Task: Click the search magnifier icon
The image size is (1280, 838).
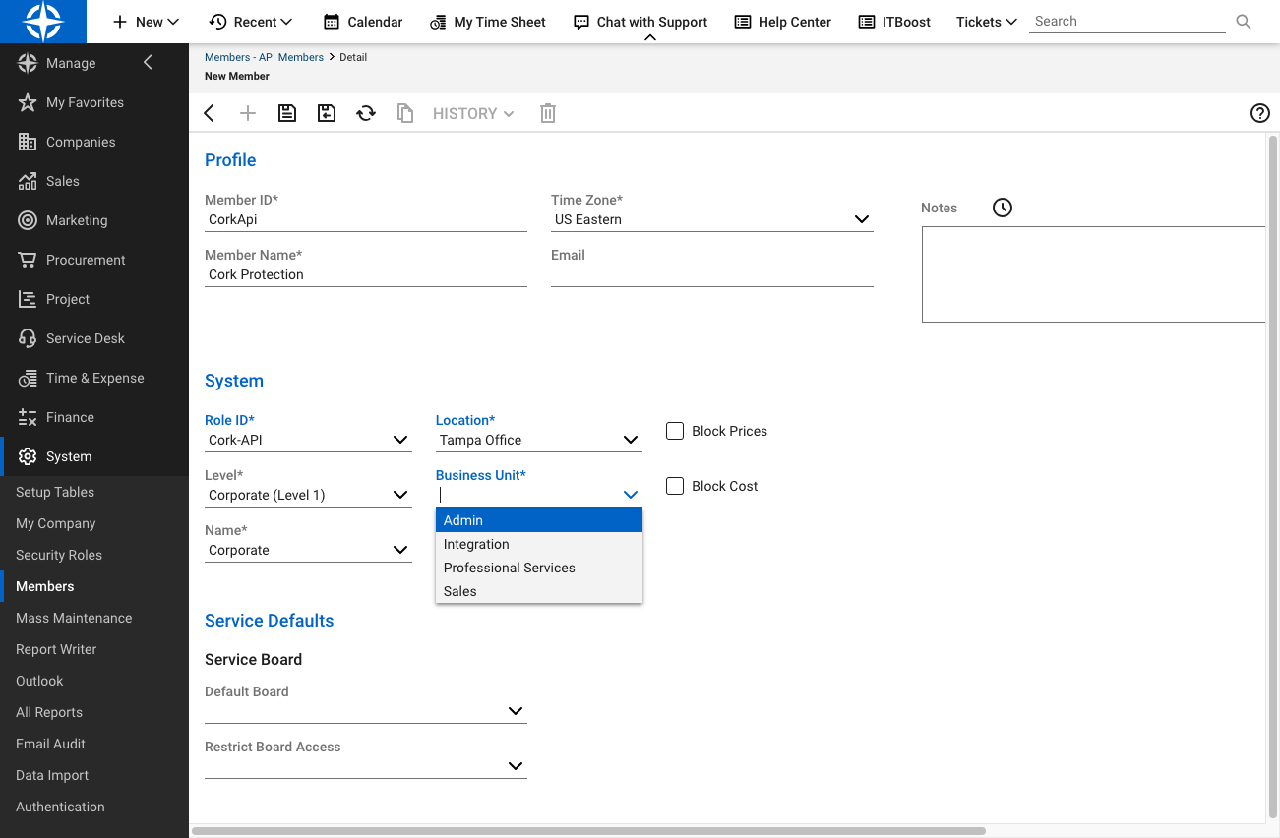Action: (1244, 22)
